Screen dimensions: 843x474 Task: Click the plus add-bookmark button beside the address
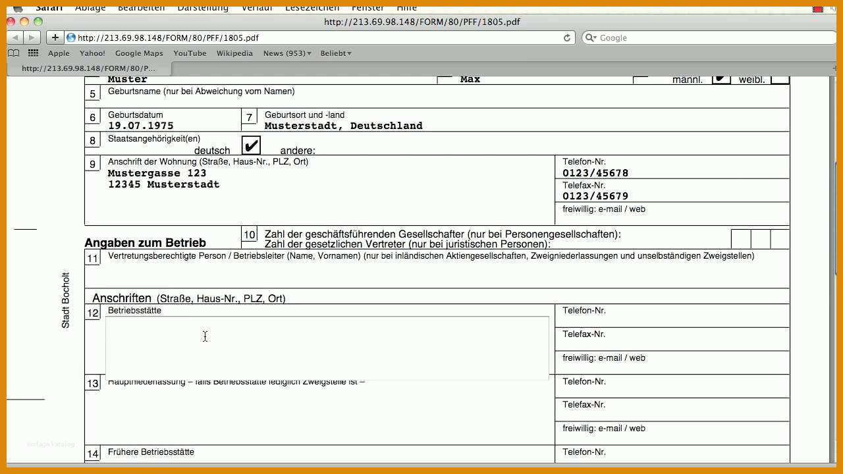coord(55,38)
